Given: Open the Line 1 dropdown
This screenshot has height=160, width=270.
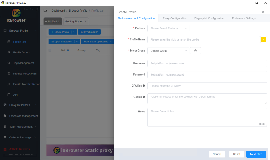Looking at the screenshot, I should pos(29,9).
